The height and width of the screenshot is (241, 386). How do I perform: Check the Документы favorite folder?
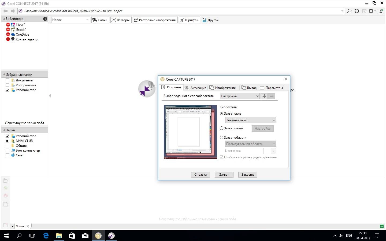click(x=8, y=80)
